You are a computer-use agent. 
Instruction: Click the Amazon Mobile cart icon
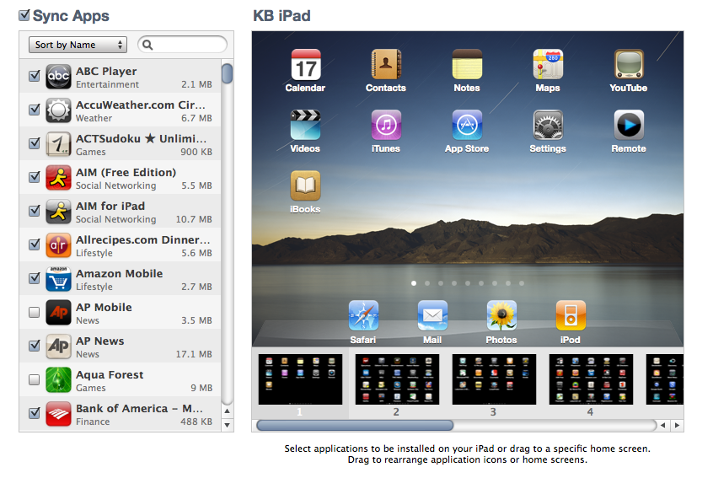click(59, 279)
